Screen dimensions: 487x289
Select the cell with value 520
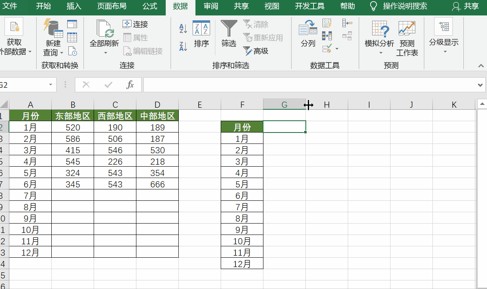click(72, 127)
